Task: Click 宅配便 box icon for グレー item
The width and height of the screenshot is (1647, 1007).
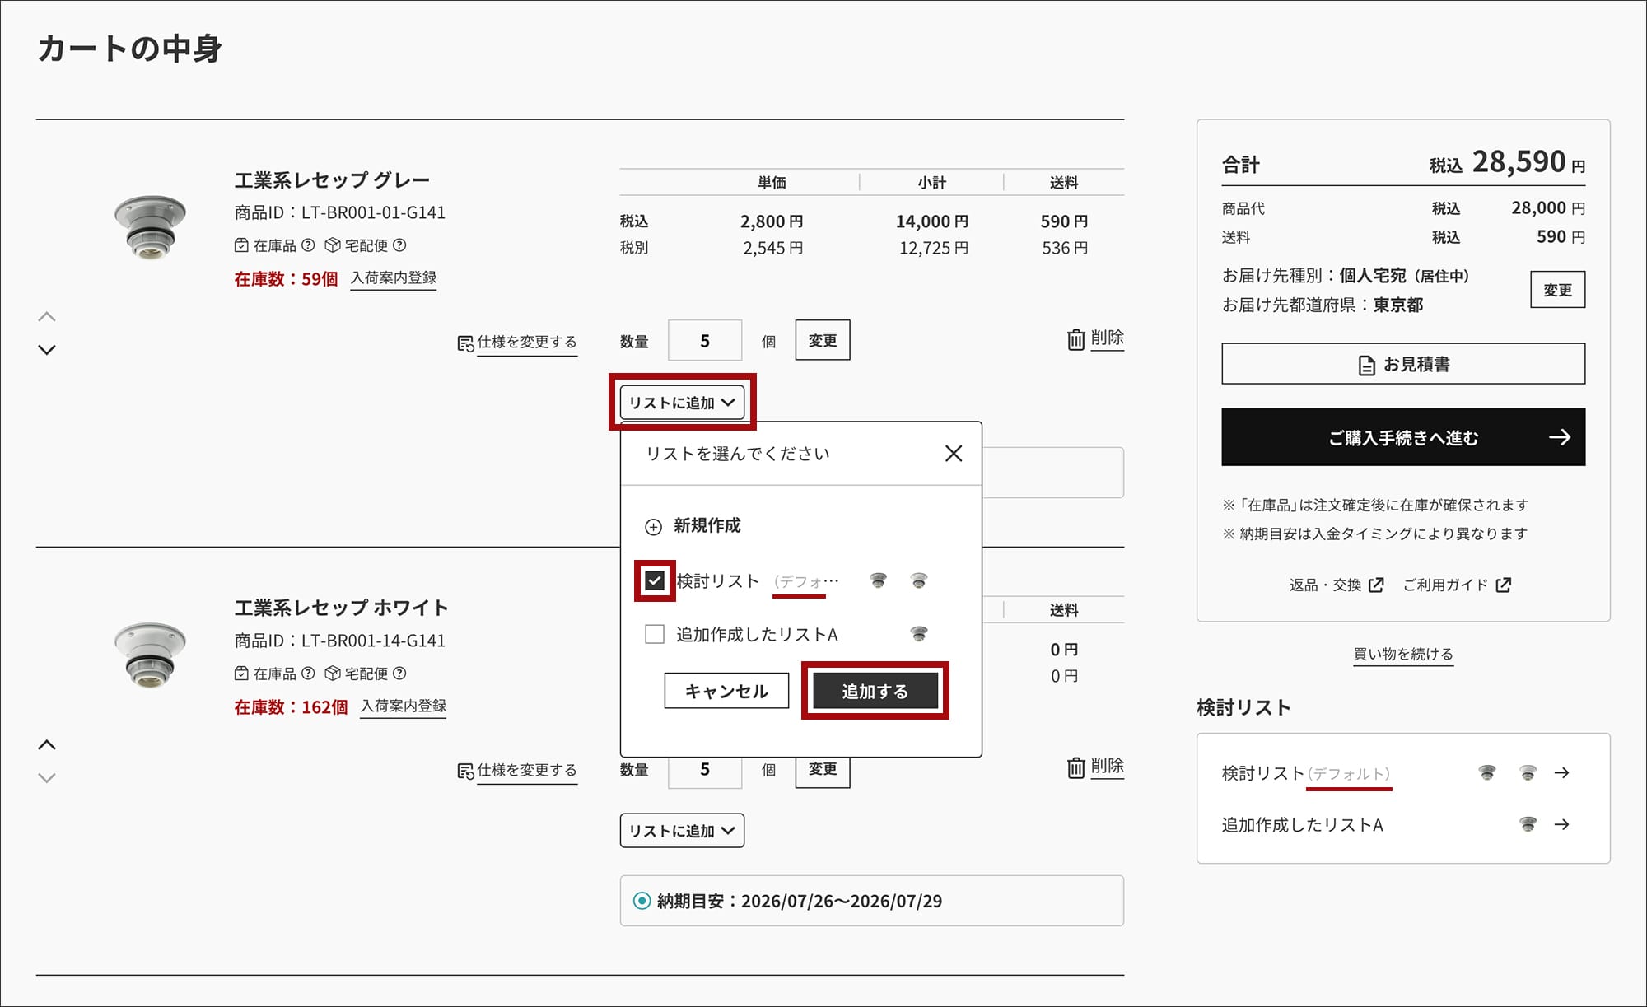Action: [x=333, y=245]
